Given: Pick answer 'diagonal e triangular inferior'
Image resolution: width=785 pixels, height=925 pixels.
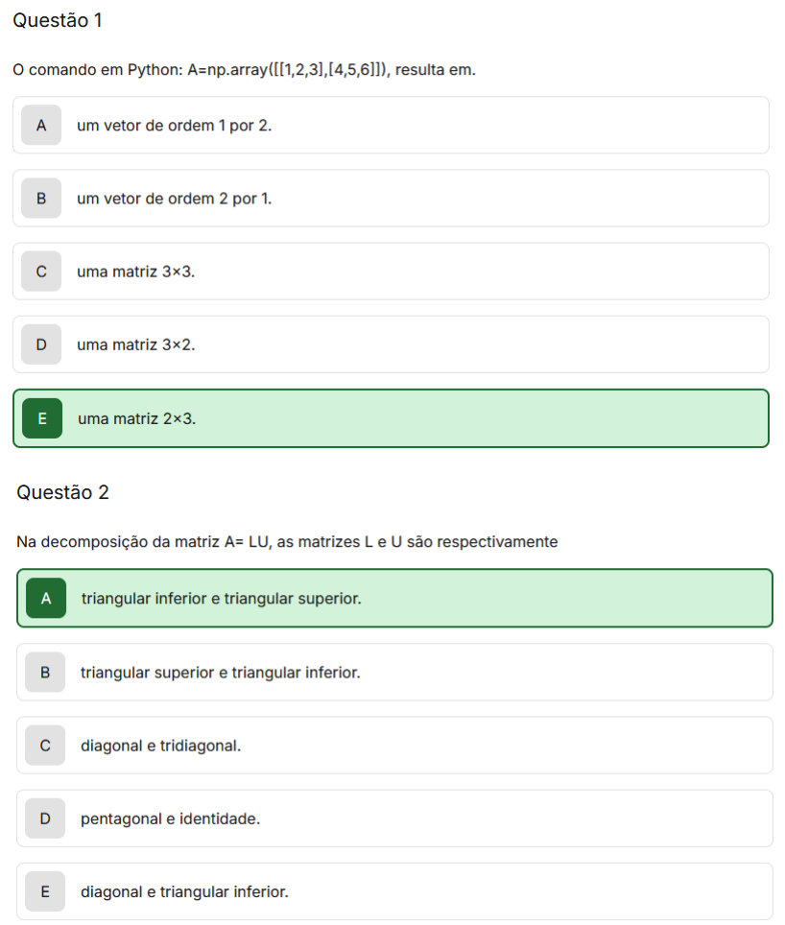Looking at the screenshot, I should (394, 891).
